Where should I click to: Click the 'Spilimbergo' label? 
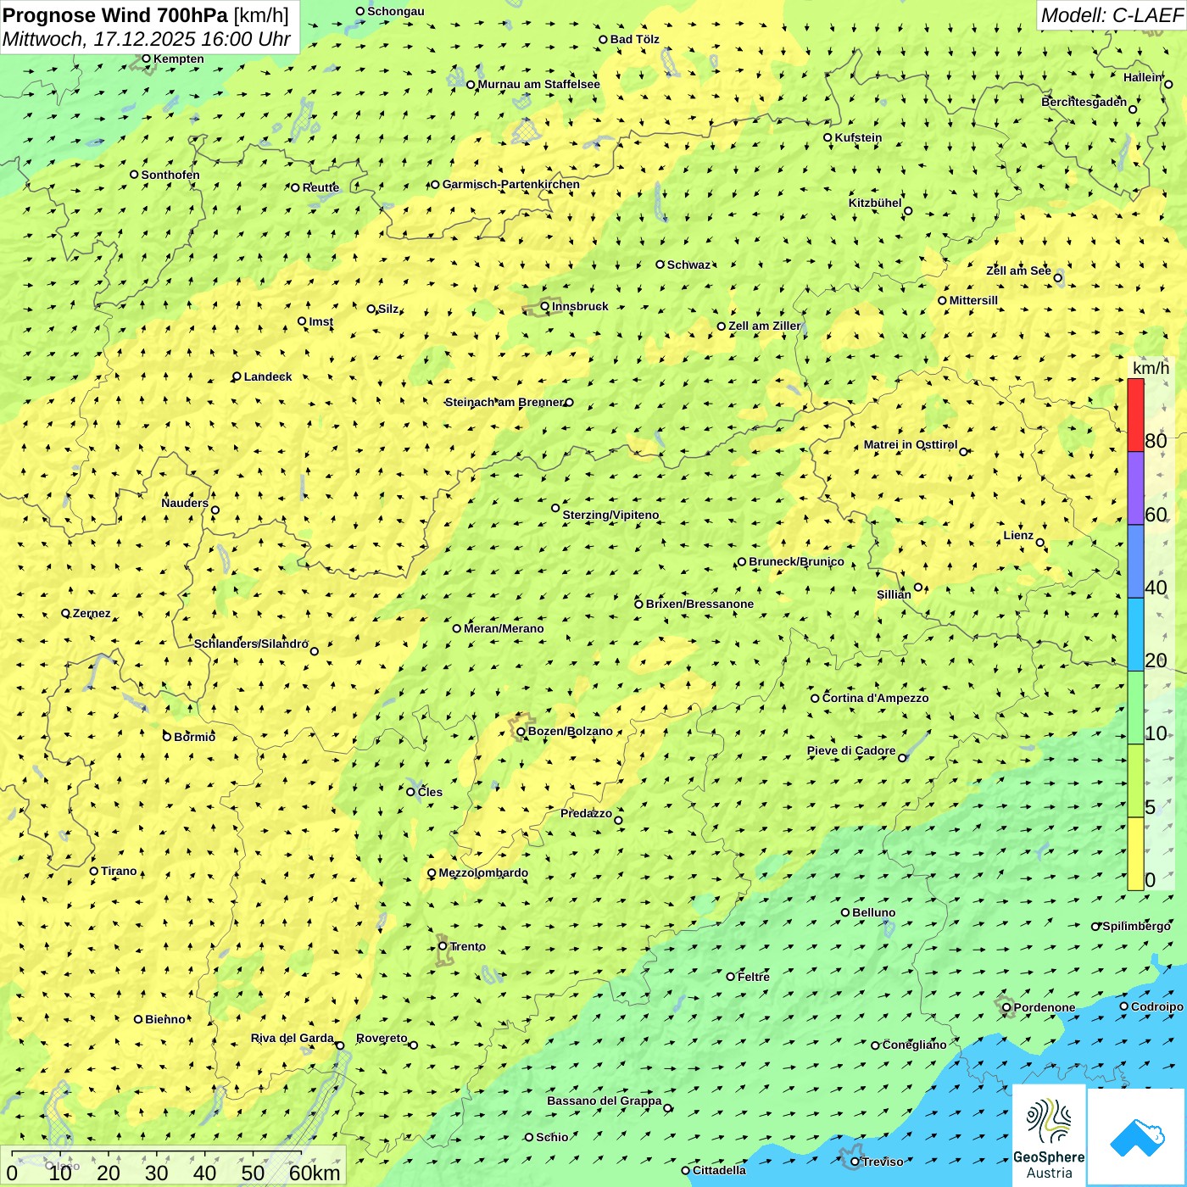point(1136,926)
